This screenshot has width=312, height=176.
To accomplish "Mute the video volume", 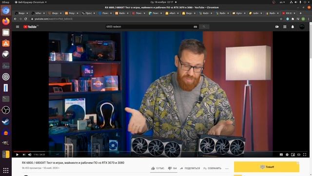I will (x=30, y=154).
